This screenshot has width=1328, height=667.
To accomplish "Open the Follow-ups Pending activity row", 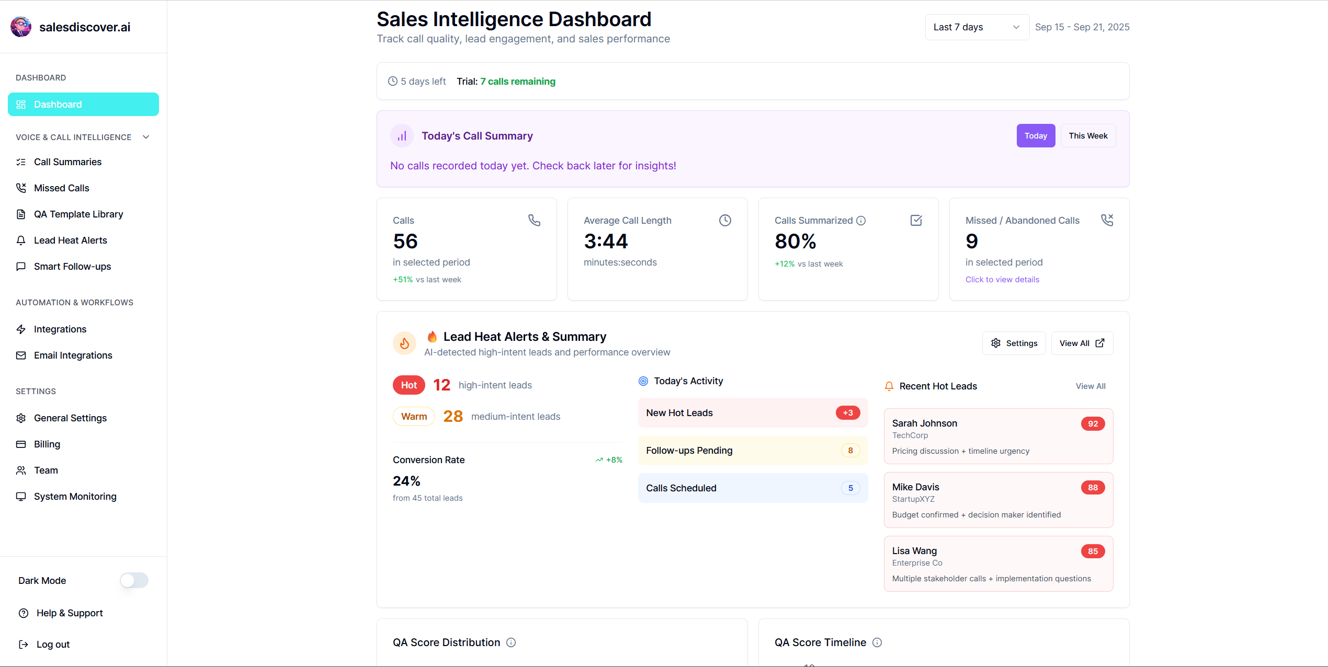I will pyautogui.click(x=752, y=451).
